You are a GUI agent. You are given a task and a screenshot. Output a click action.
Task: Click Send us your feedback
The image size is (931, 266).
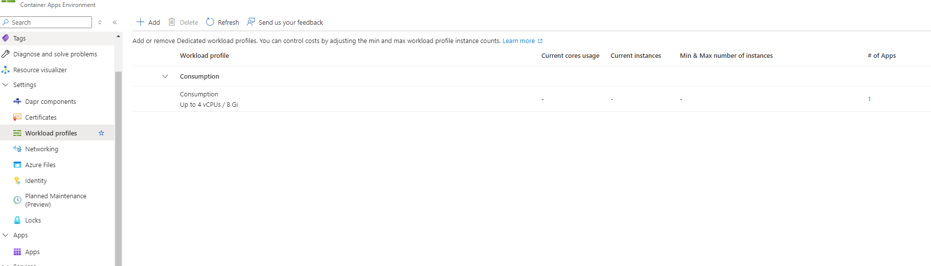pyautogui.click(x=291, y=22)
